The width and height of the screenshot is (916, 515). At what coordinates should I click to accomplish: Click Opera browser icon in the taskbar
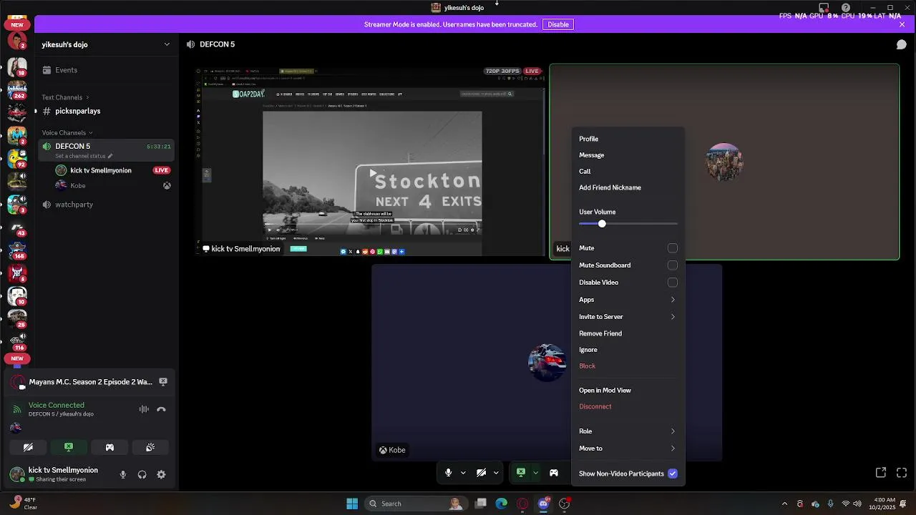point(522,504)
